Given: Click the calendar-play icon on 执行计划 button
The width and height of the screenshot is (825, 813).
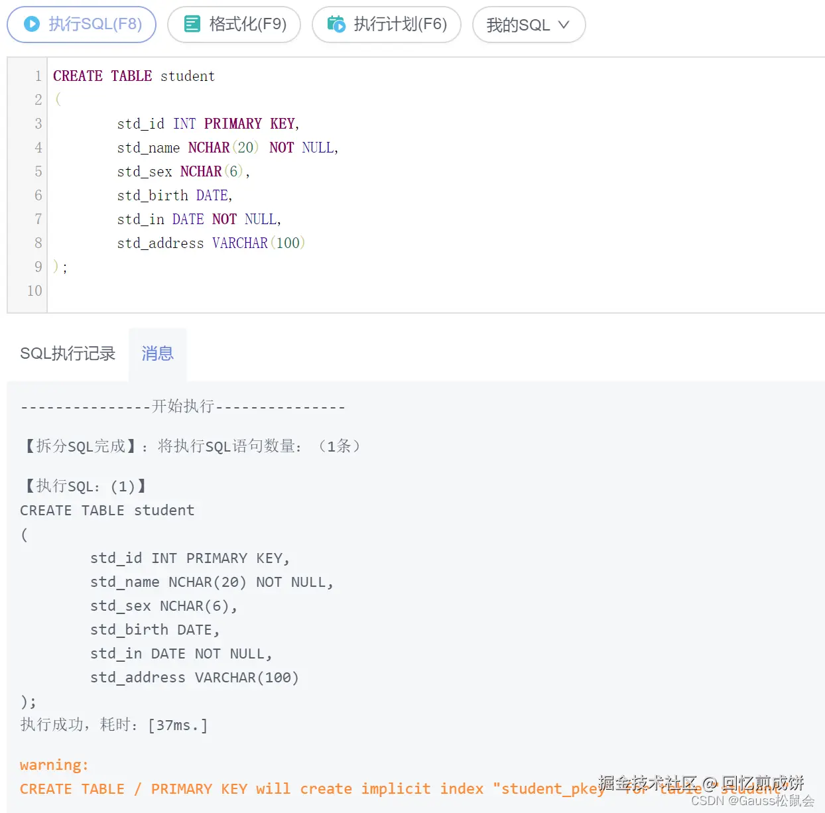Looking at the screenshot, I should (x=337, y=23).
